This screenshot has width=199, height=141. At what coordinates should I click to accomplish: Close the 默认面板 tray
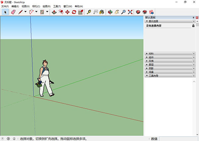pyautogui.click(x=197, y=18)
